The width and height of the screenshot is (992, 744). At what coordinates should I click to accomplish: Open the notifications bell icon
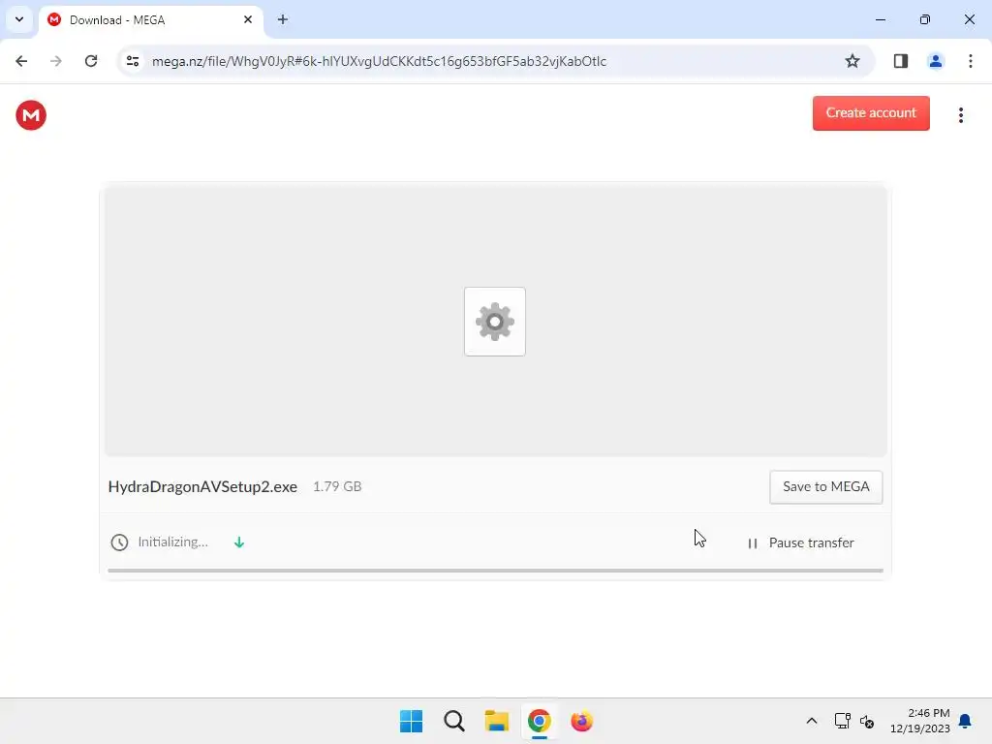965,721
